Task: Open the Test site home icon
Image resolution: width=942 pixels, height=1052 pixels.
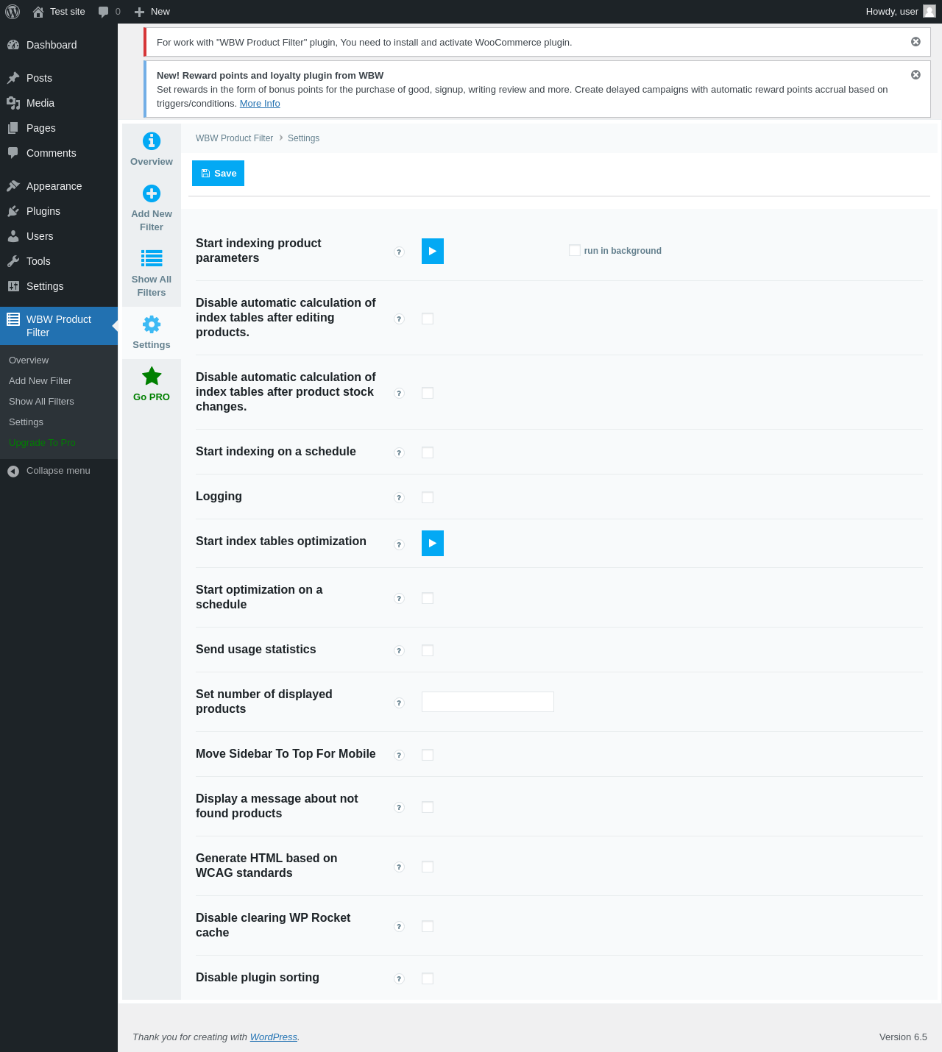Action: point(38,12)
